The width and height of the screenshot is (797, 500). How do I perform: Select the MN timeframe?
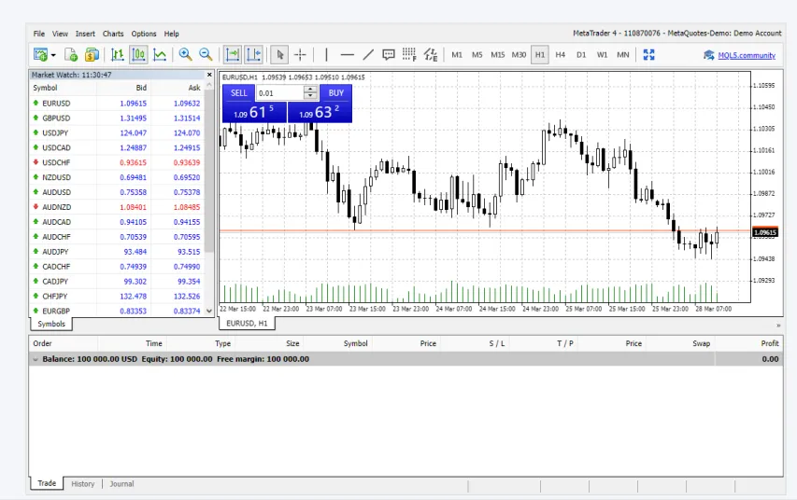tap(622, 55)
